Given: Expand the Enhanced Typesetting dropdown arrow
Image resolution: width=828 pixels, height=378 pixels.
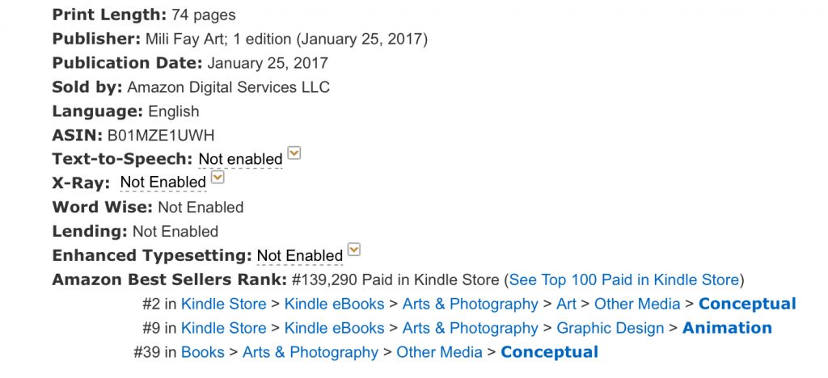Looking at the screenshot, I should click(x=354, y=250).
